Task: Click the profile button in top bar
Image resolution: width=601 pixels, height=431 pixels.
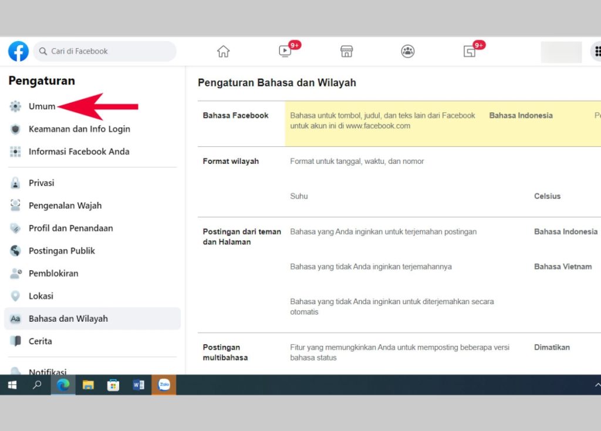Action: point(561,52)
